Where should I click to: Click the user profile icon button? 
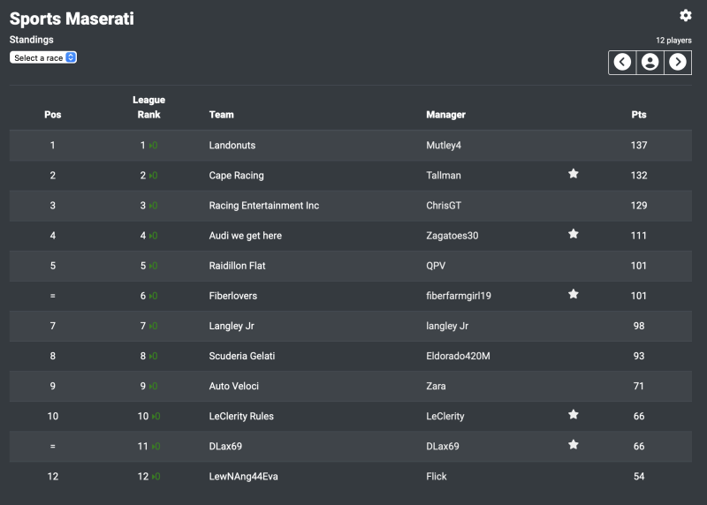[650, 62]
